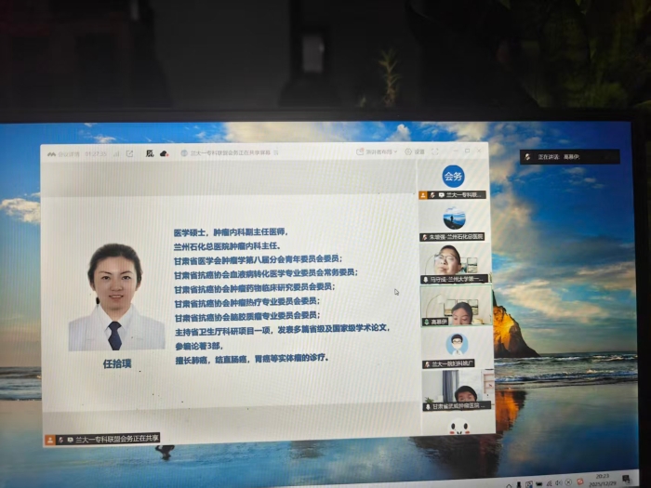This screenshot has width=651, height=488.
Task: Click the Tencent Meeting logo icon
Action: coord(52,153)
